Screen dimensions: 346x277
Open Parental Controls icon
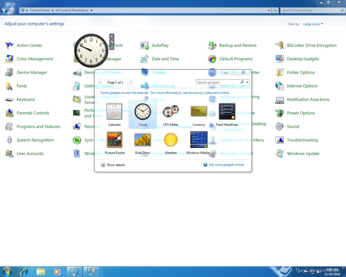tap(9, 113)
